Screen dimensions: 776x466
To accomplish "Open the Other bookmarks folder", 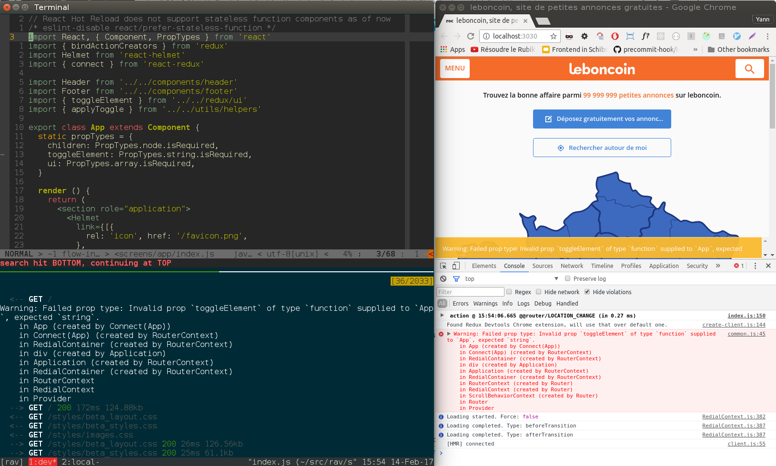I will pos(738,50).
